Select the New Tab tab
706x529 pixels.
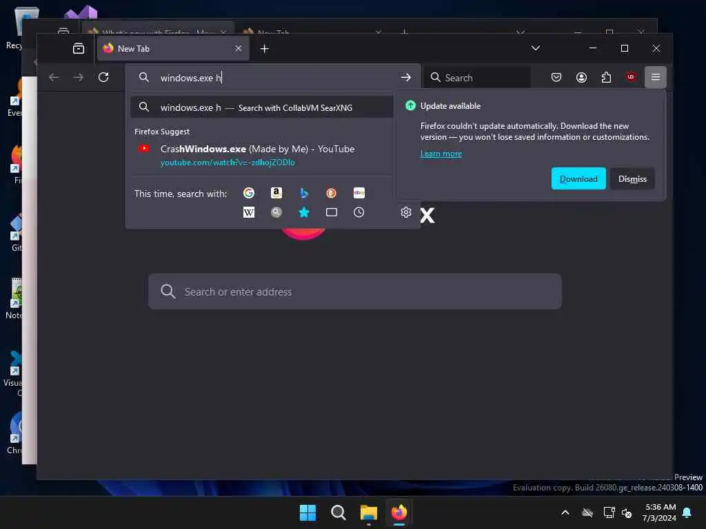pyautogui.click(x=173, y=48)
